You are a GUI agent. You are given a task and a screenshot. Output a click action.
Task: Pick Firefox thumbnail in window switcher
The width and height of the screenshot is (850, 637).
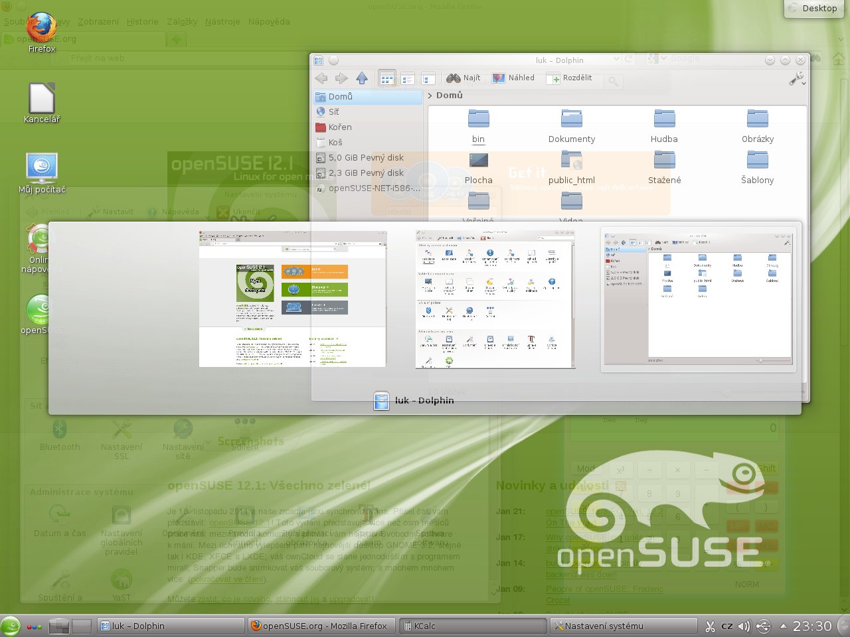[293, 299]
